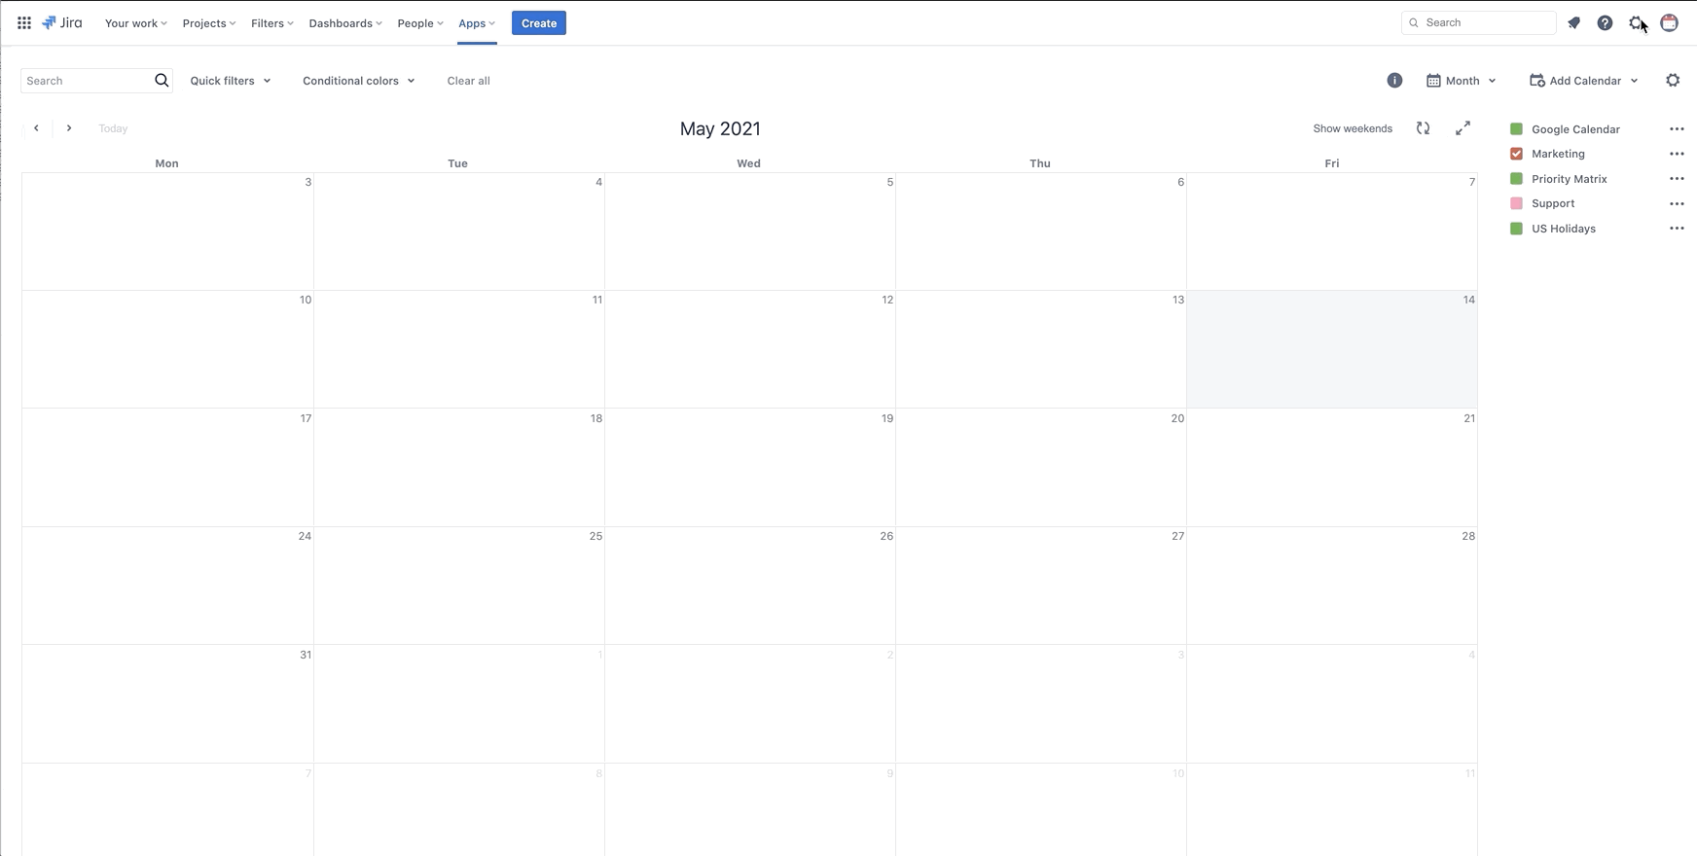Click the blue Create button
The image size is (1697, 856).
[539, 23]
